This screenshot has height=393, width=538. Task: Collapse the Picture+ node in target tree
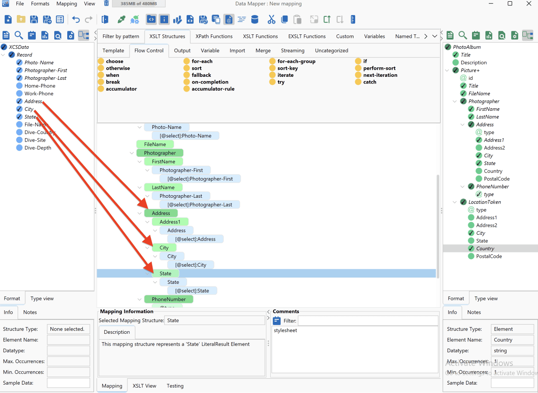pos(448,70)
